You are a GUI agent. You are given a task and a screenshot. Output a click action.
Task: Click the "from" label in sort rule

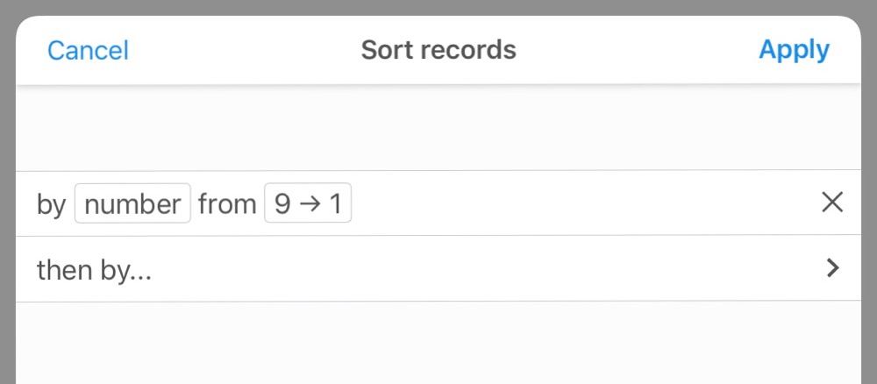[226, 204]
